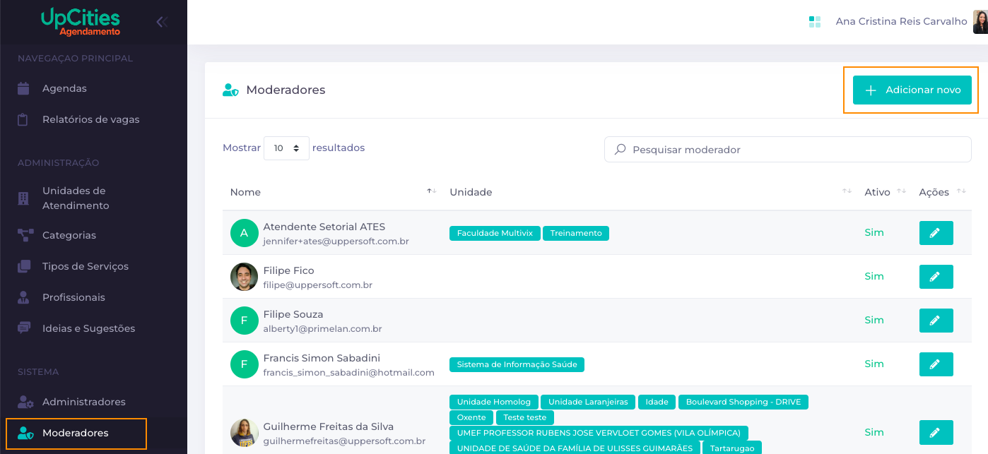
Task: Click the Oxente tag
Action: [x=471, y=417]
